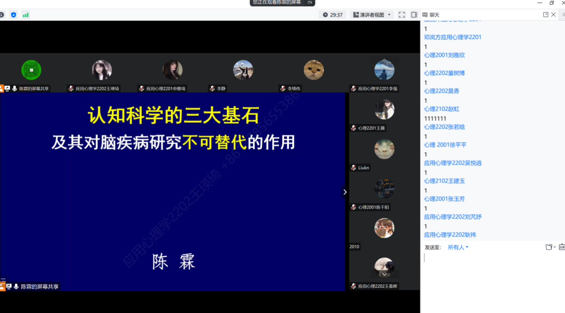Click chat sender 应用心理学2202耿祎
The image size is (565, 313).
point(450,235)
